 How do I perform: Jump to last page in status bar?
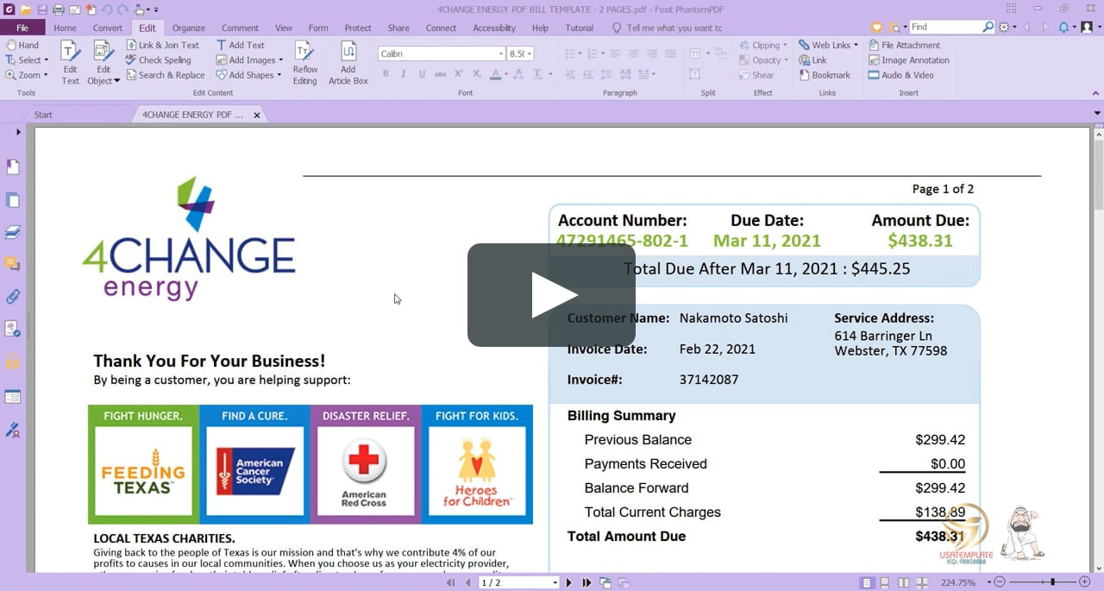[x=586, y=583]
